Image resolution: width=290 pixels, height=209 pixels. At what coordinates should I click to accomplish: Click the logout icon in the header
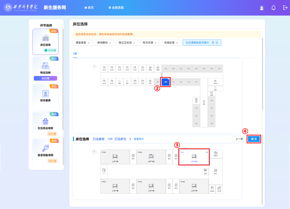[285, 8]
